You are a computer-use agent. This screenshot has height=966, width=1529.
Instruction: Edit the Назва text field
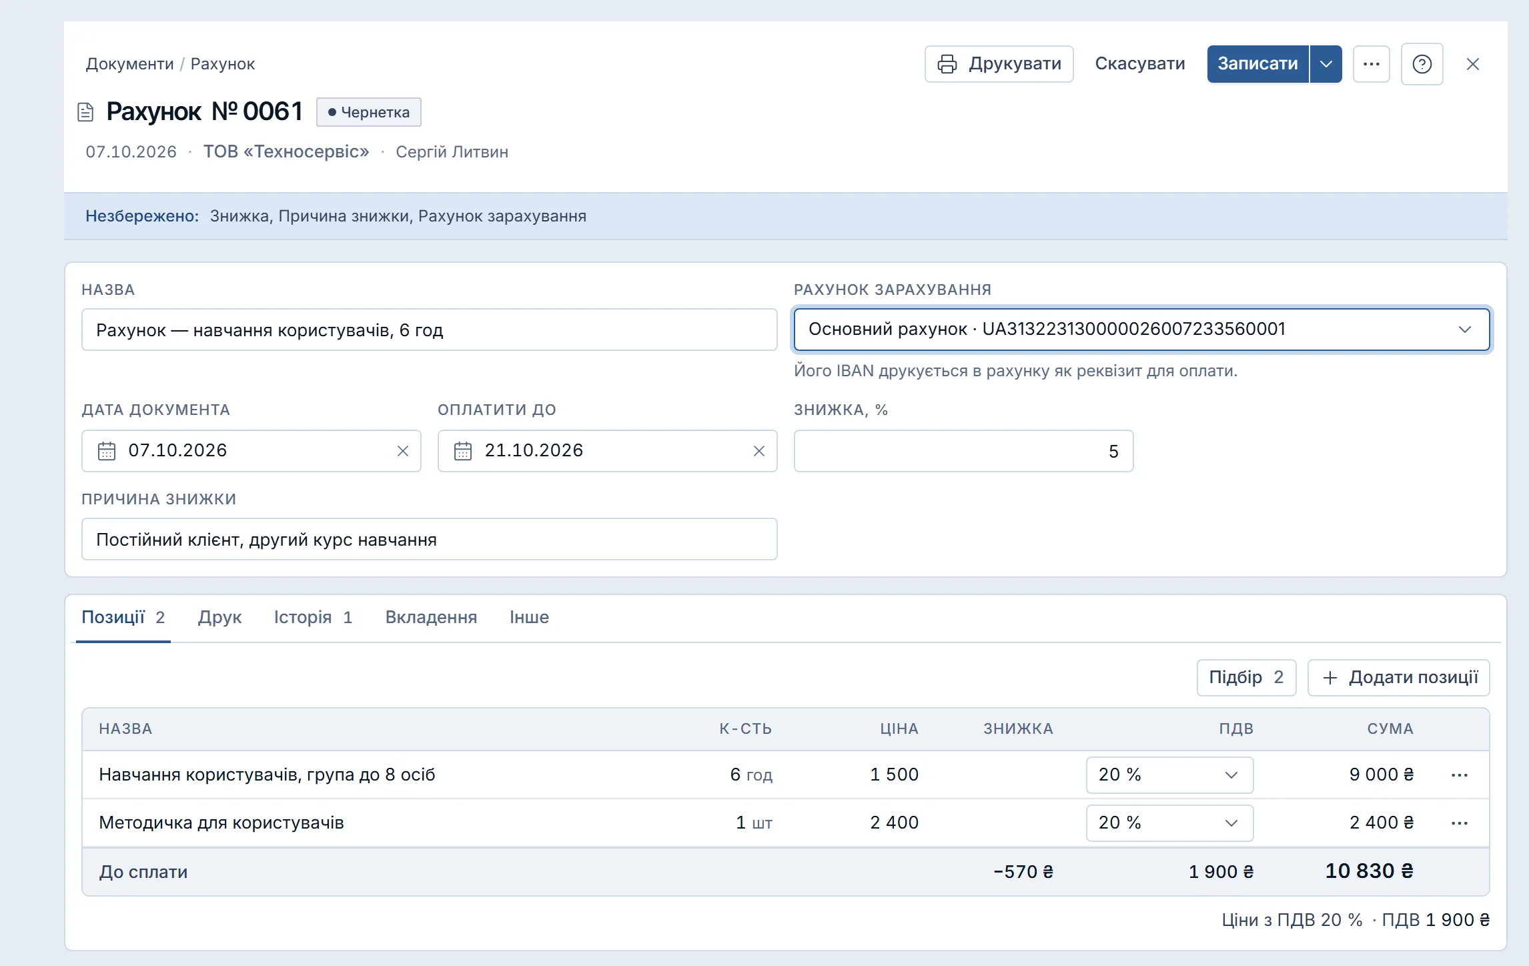[430, 330]
